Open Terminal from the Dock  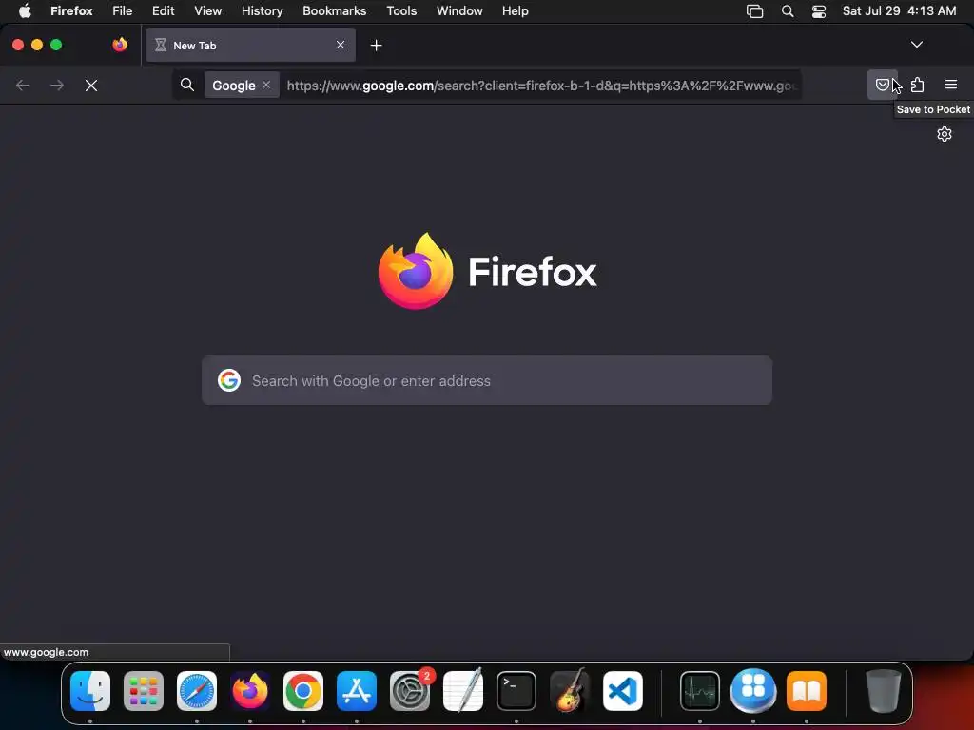(516, 691)
